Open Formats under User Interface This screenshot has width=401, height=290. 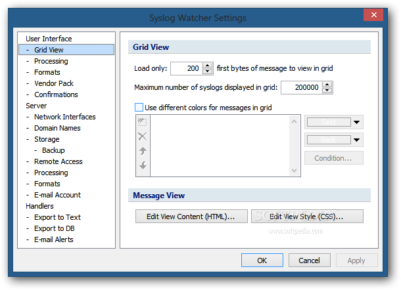click(x=47, y=72)
